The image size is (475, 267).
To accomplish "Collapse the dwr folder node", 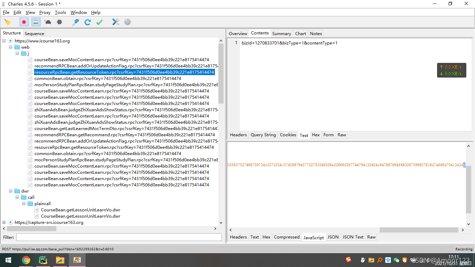I will click(x=10, y=191).
